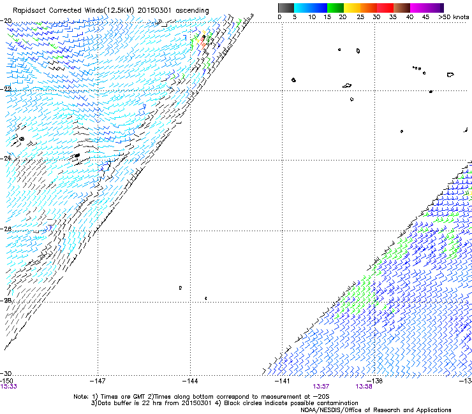Click the '-147' longitude axis label

tap(98, 381)
